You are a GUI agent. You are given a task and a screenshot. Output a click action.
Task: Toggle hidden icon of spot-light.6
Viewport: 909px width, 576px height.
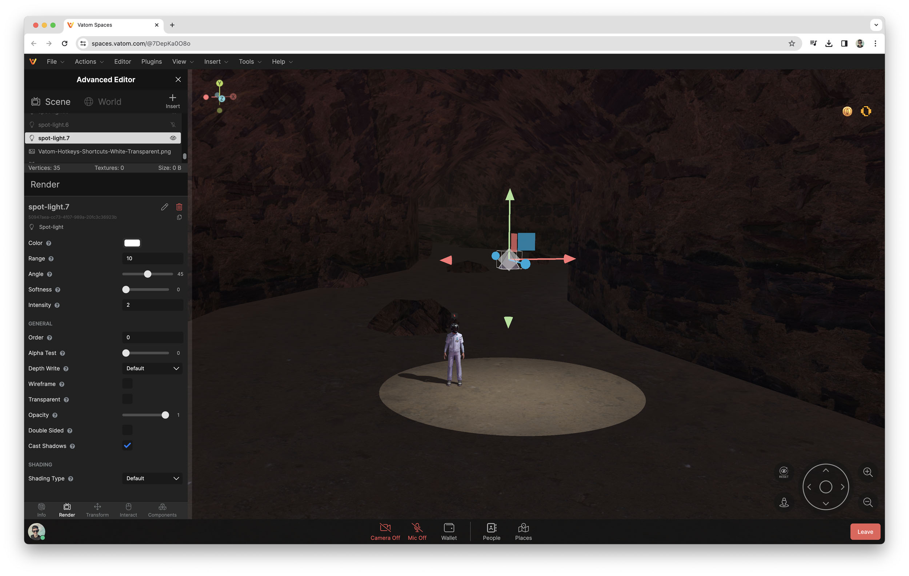point(173,125)
